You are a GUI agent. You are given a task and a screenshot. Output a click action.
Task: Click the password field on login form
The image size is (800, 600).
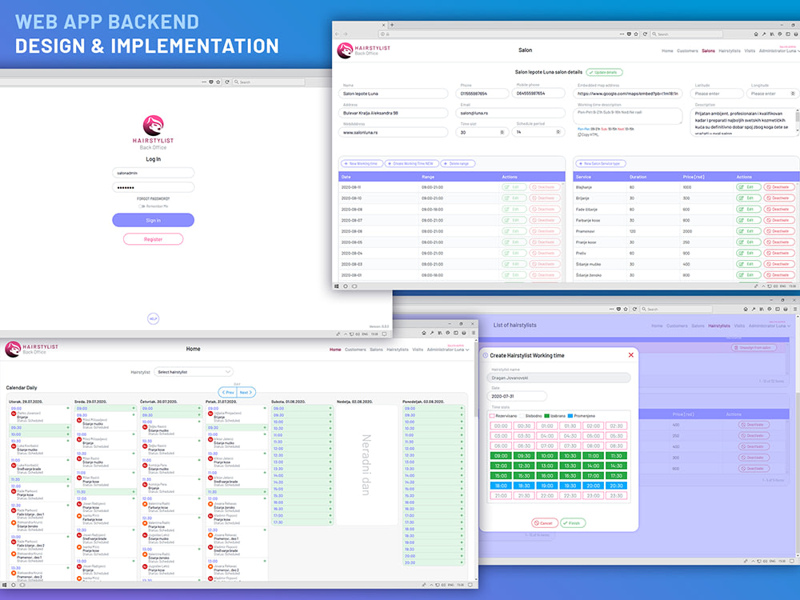[x=153, y=187]
